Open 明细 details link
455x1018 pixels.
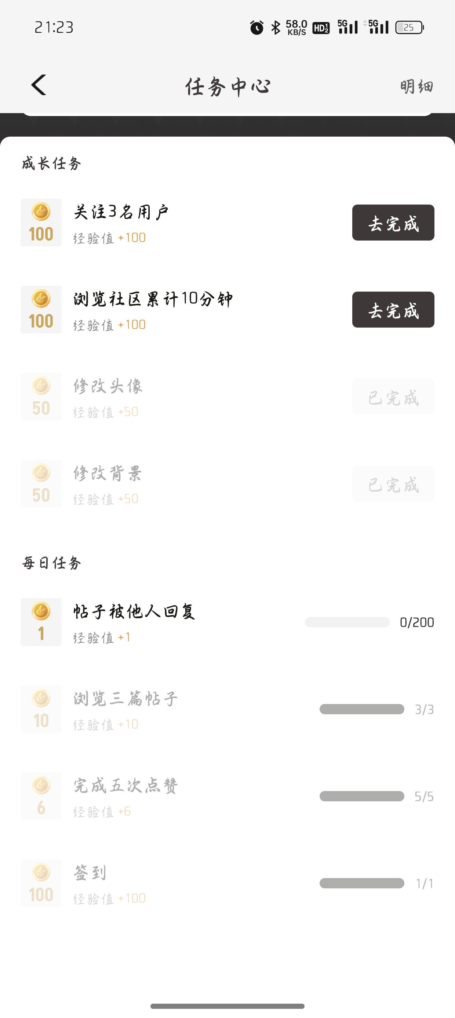tap(416, 87)
